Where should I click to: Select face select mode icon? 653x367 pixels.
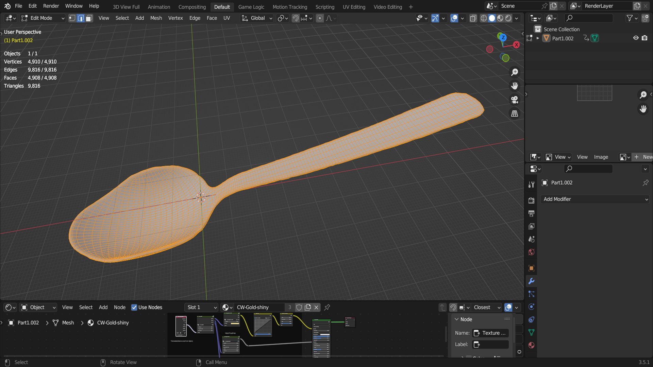[89, 18]
